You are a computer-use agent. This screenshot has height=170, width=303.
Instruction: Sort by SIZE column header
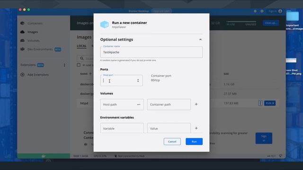[226, 74]
